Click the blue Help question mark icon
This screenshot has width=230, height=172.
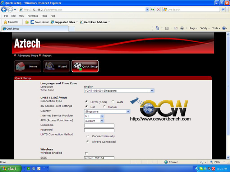224,28
